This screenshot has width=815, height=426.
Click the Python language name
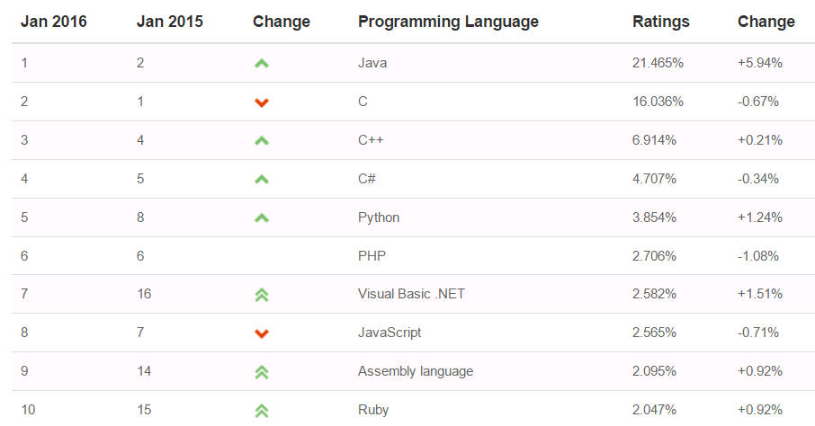point(379,217)
